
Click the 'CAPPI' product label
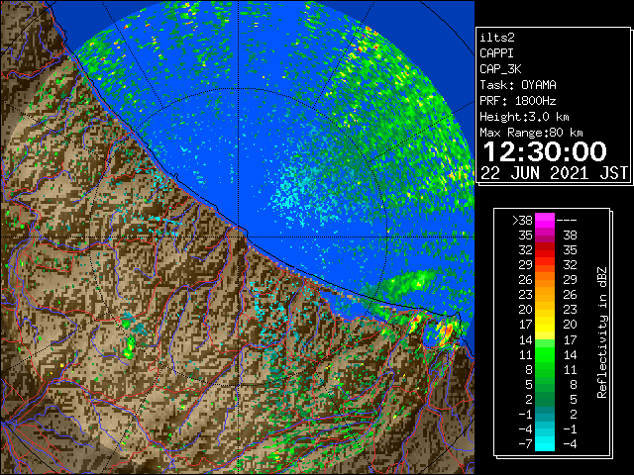[496, 53]
